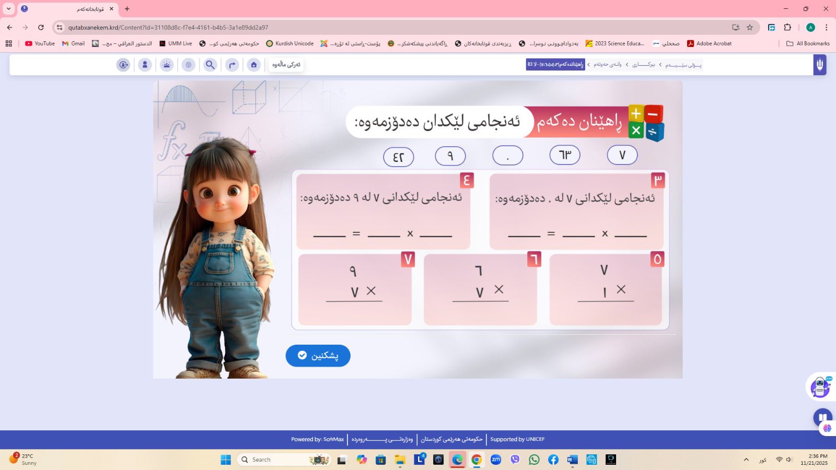
Task: Open Chrome's three-dot menu
Action: pos(826,27)
